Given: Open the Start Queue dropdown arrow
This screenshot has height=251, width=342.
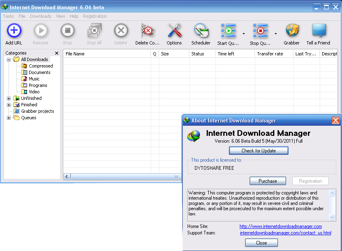Looking at the screenshot, I should [x=244, y=34].
